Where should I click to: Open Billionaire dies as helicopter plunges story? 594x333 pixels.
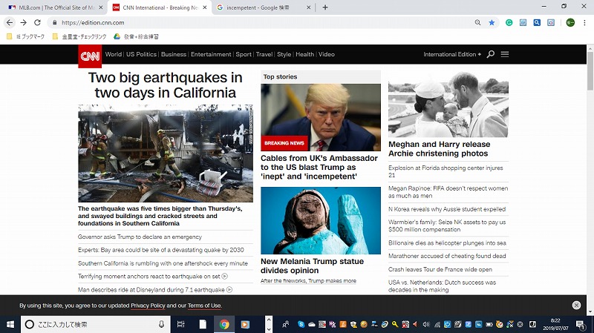click(447, 243)
